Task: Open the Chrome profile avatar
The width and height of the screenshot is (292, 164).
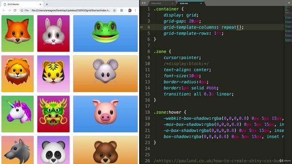Action: (130, 10)
